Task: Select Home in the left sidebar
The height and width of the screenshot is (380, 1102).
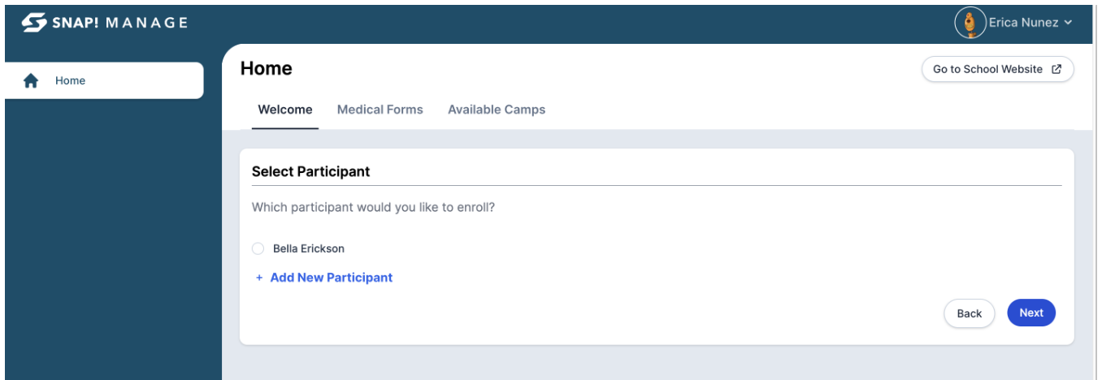Action: 104,80
